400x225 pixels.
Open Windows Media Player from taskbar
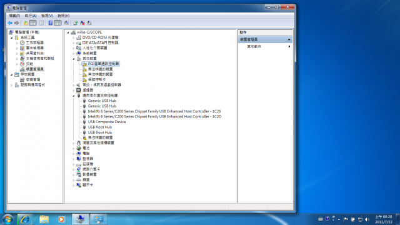coord(61,219)
